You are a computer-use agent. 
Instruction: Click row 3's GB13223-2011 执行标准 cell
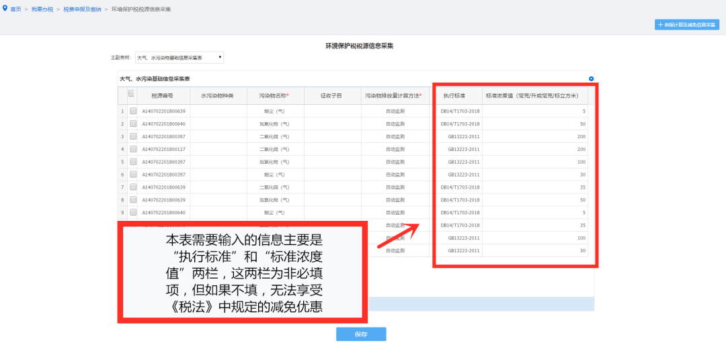(x=457, y=136)
